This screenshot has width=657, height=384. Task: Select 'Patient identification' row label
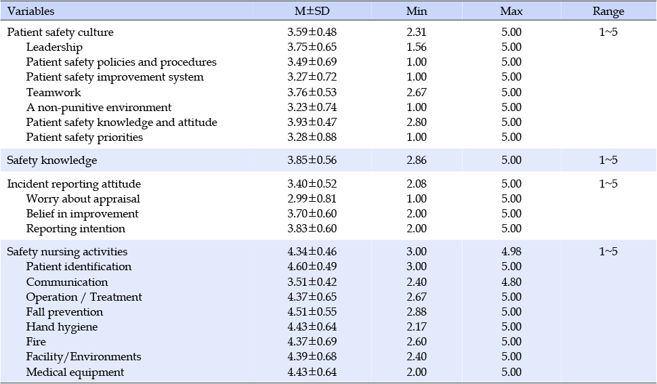coord(79,267)
